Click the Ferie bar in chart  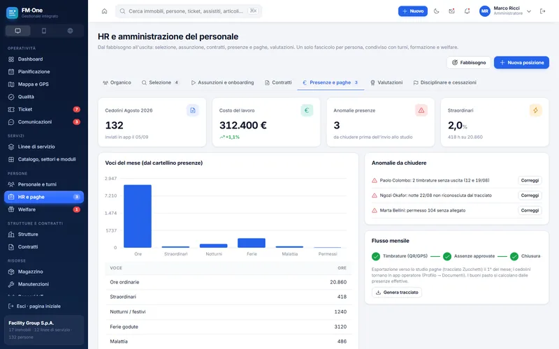pos(252,243)
